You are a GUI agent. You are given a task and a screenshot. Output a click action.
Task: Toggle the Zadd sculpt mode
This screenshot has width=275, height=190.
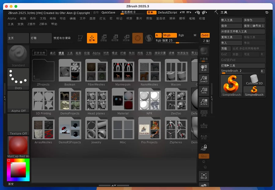click(x=205, y=35)
